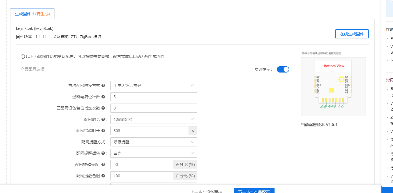Click the 配网提醒亮度 percentage field
Screen dimensions: 393x193
point(142,165)
